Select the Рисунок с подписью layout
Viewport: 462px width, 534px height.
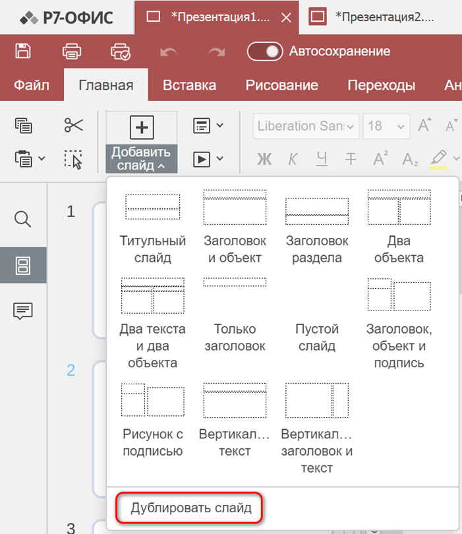[152, 420]
